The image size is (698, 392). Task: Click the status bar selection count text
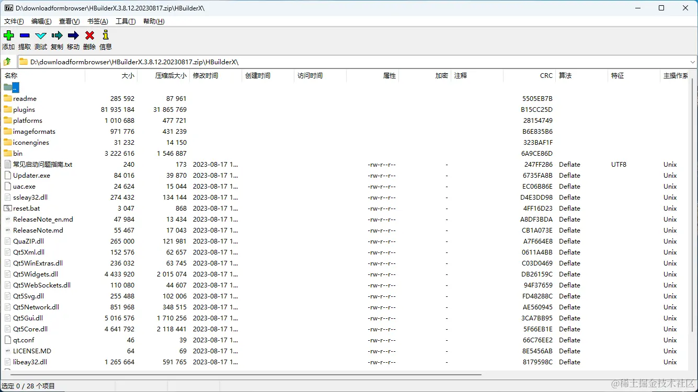click(28, 386)
